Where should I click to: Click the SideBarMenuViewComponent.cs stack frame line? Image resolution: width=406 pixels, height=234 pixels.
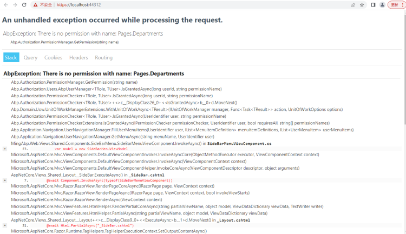[x=141, y=143]
